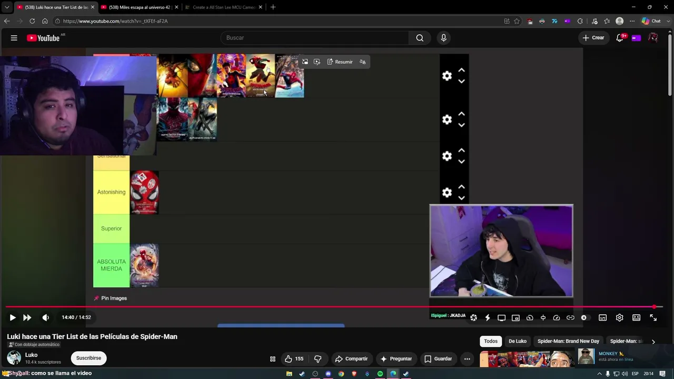Switch to the Create a All Stan Lee MCU tab
674x379 pixels.
[x=223, y=7]
